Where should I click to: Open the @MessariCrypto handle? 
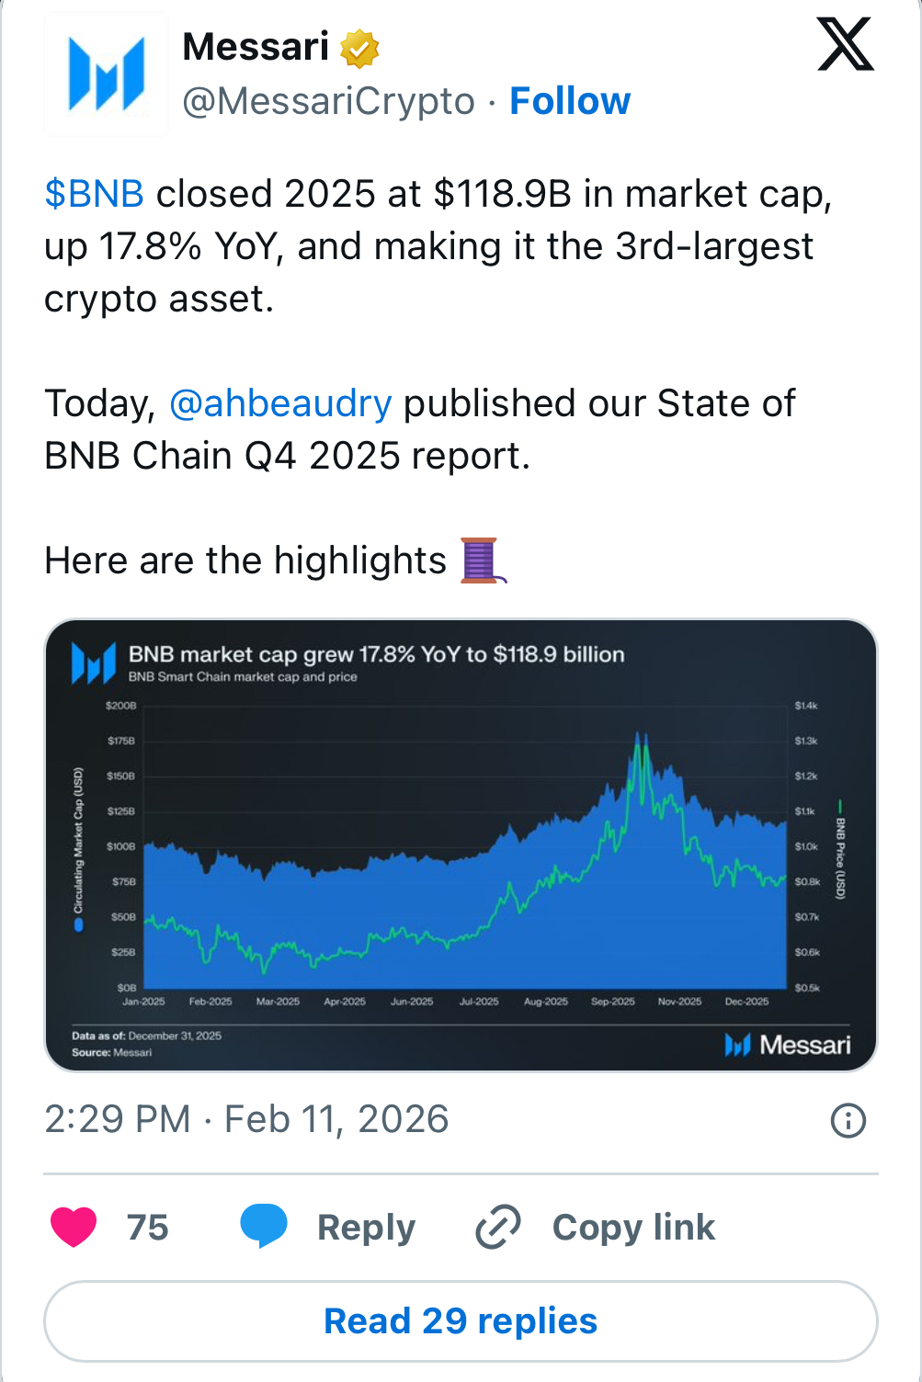click(328, 101)
